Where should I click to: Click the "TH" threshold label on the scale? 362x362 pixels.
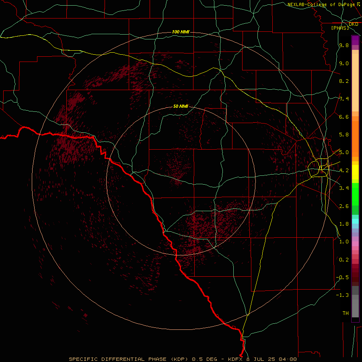(x=346, y=313)
